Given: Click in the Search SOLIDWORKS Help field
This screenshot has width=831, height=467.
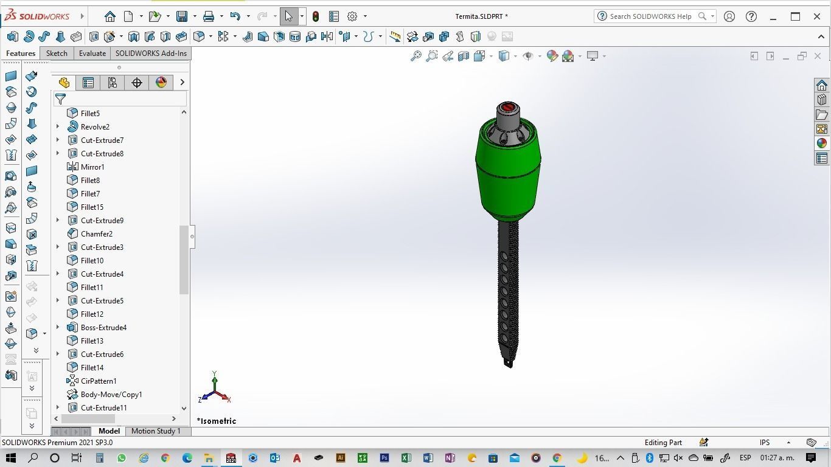Looking at the screenshot, I should 651,16.
